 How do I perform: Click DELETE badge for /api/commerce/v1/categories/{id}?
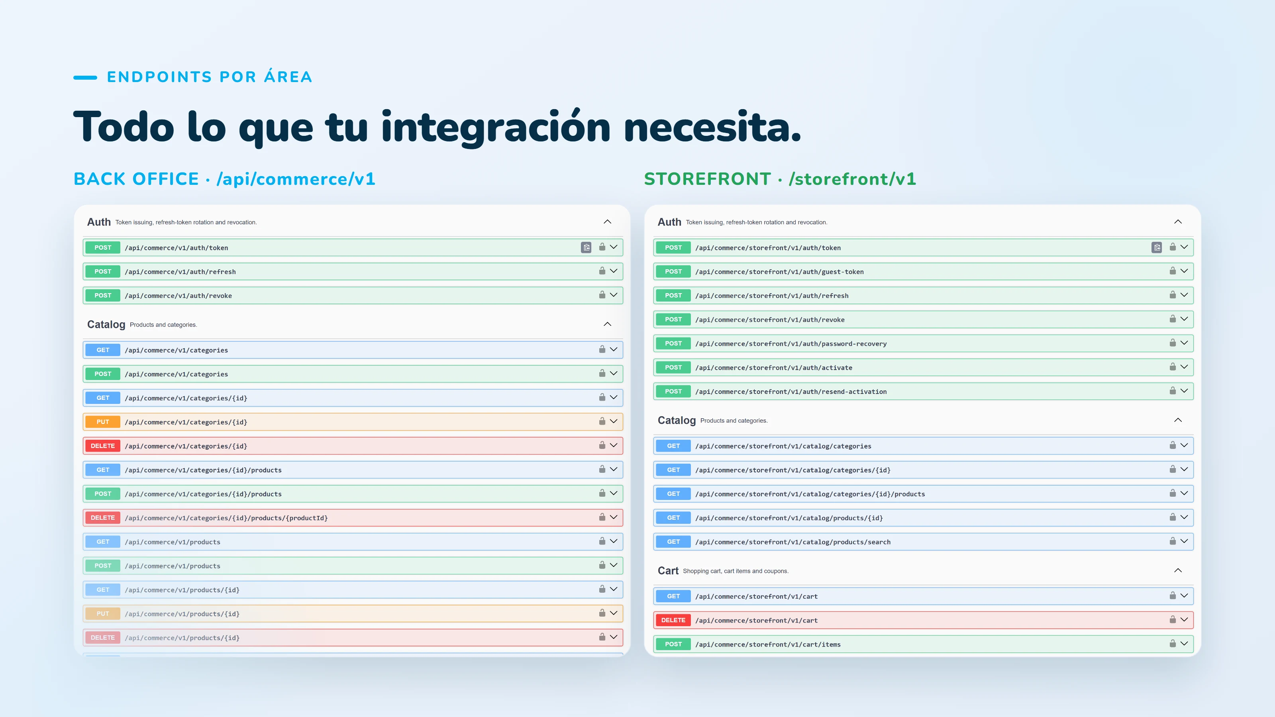pos(103,446)
